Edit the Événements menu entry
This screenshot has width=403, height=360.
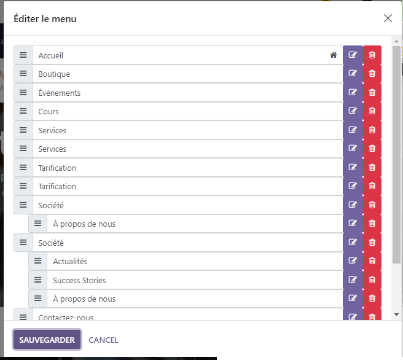[353, 93]
